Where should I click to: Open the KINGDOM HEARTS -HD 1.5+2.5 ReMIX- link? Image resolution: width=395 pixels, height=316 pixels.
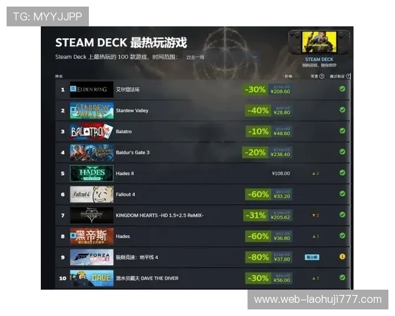160,215
